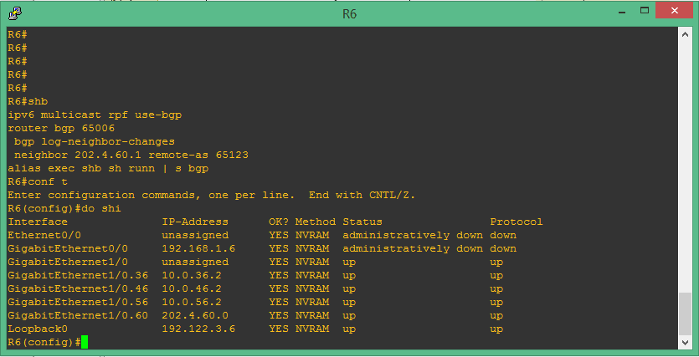Click the Ethernet0/0 interface entry
The height and width of the screenshot is (357, 699).
point(41,235)
